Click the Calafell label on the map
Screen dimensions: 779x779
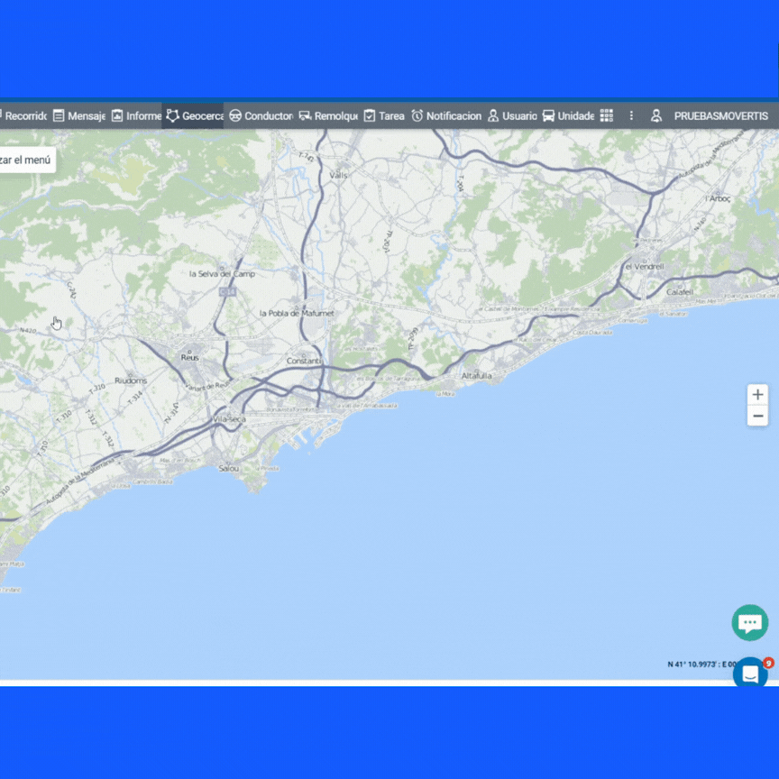680,291
